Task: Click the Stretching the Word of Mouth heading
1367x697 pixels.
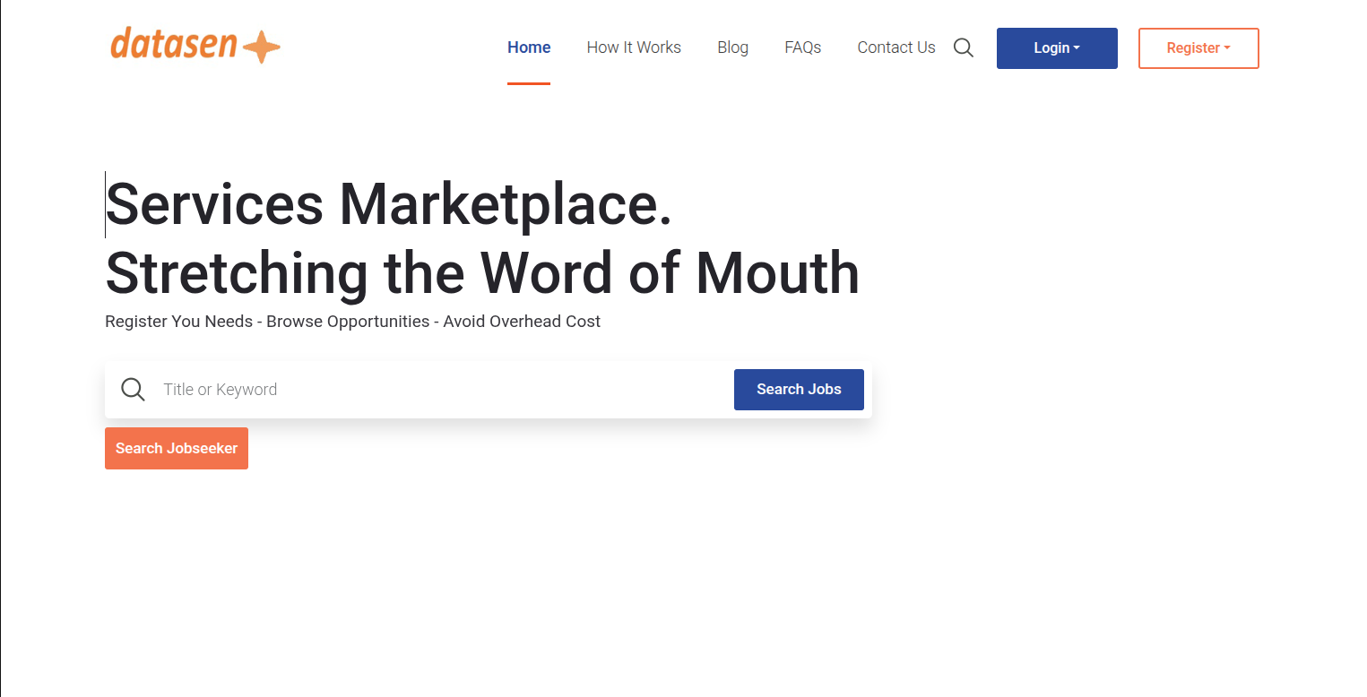Action: pyautogui.click(x=482, y=272)
